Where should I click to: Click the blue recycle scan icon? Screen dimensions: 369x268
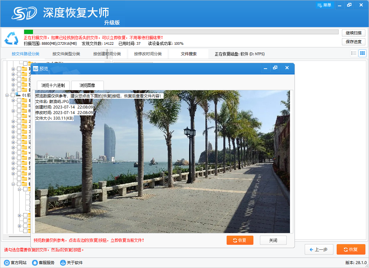coord(11,38)
